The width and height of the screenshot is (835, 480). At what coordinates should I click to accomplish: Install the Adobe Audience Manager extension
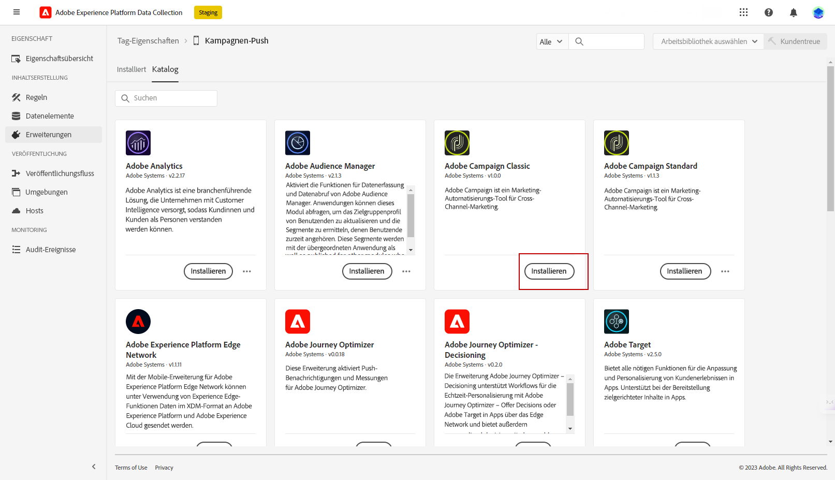tap(367, 271)
